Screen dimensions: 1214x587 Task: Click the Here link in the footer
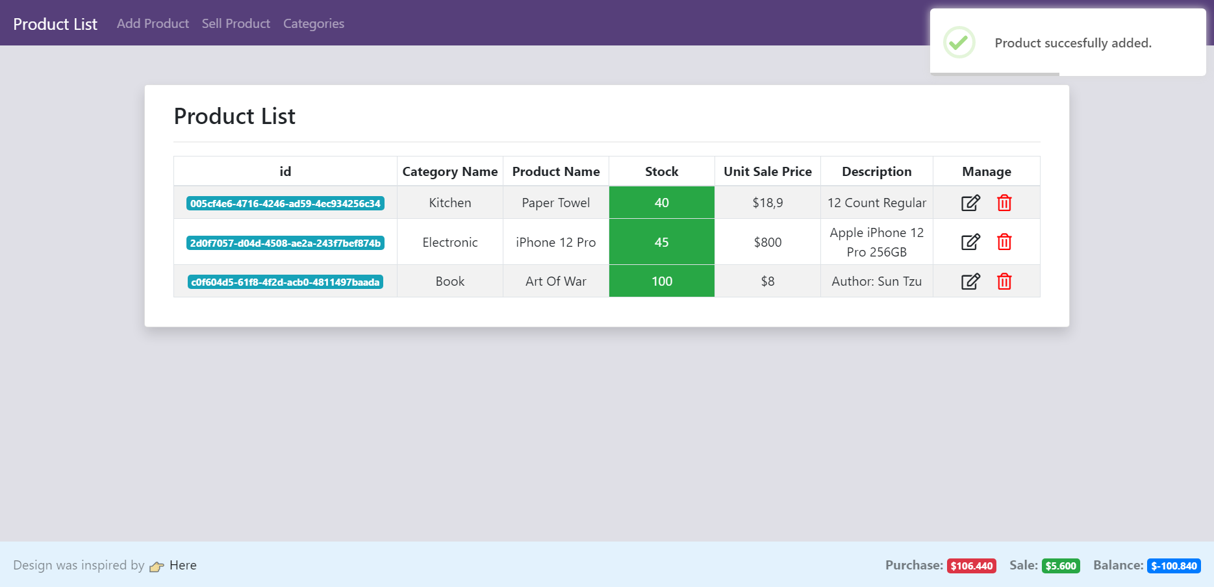coord(183,565)
